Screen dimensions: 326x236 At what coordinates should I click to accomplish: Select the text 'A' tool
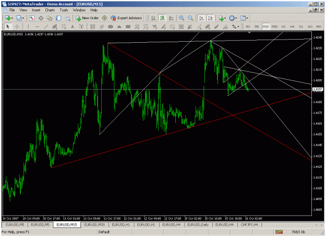click(x=73, y=27)
